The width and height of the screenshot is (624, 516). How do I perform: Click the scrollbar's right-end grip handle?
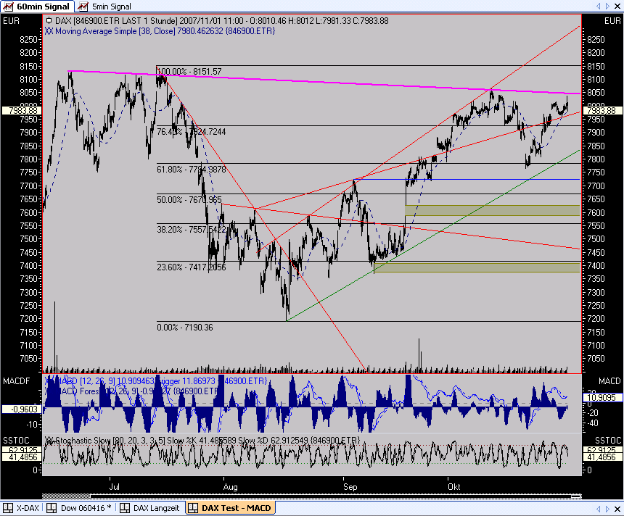pyautogui.click(x=576, y=496)
